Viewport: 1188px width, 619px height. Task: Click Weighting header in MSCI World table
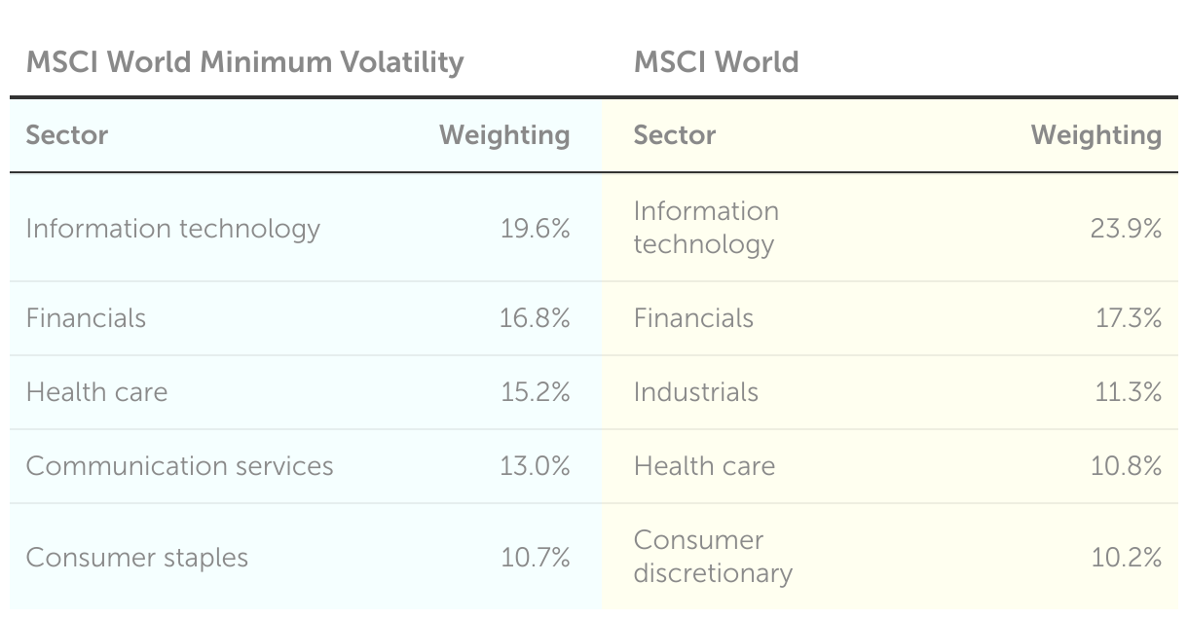tap(1096, 134)
